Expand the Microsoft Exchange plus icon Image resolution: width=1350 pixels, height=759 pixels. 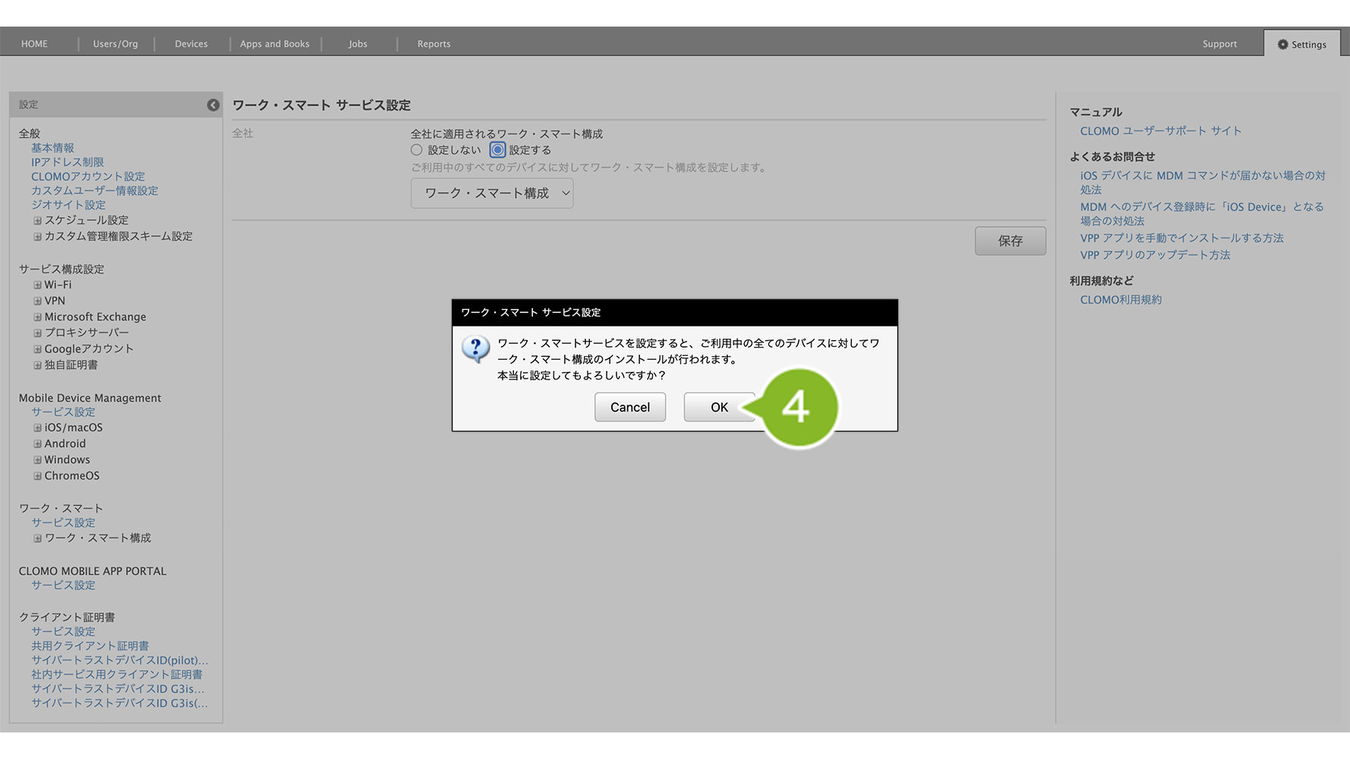[37, 317]
